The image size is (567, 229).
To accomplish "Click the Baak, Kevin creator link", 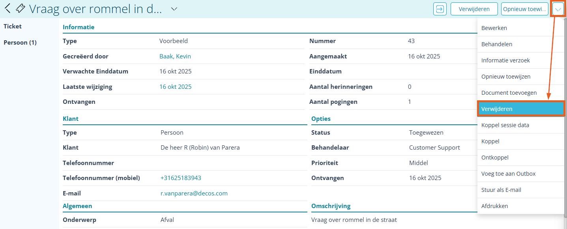I will 175,56.
